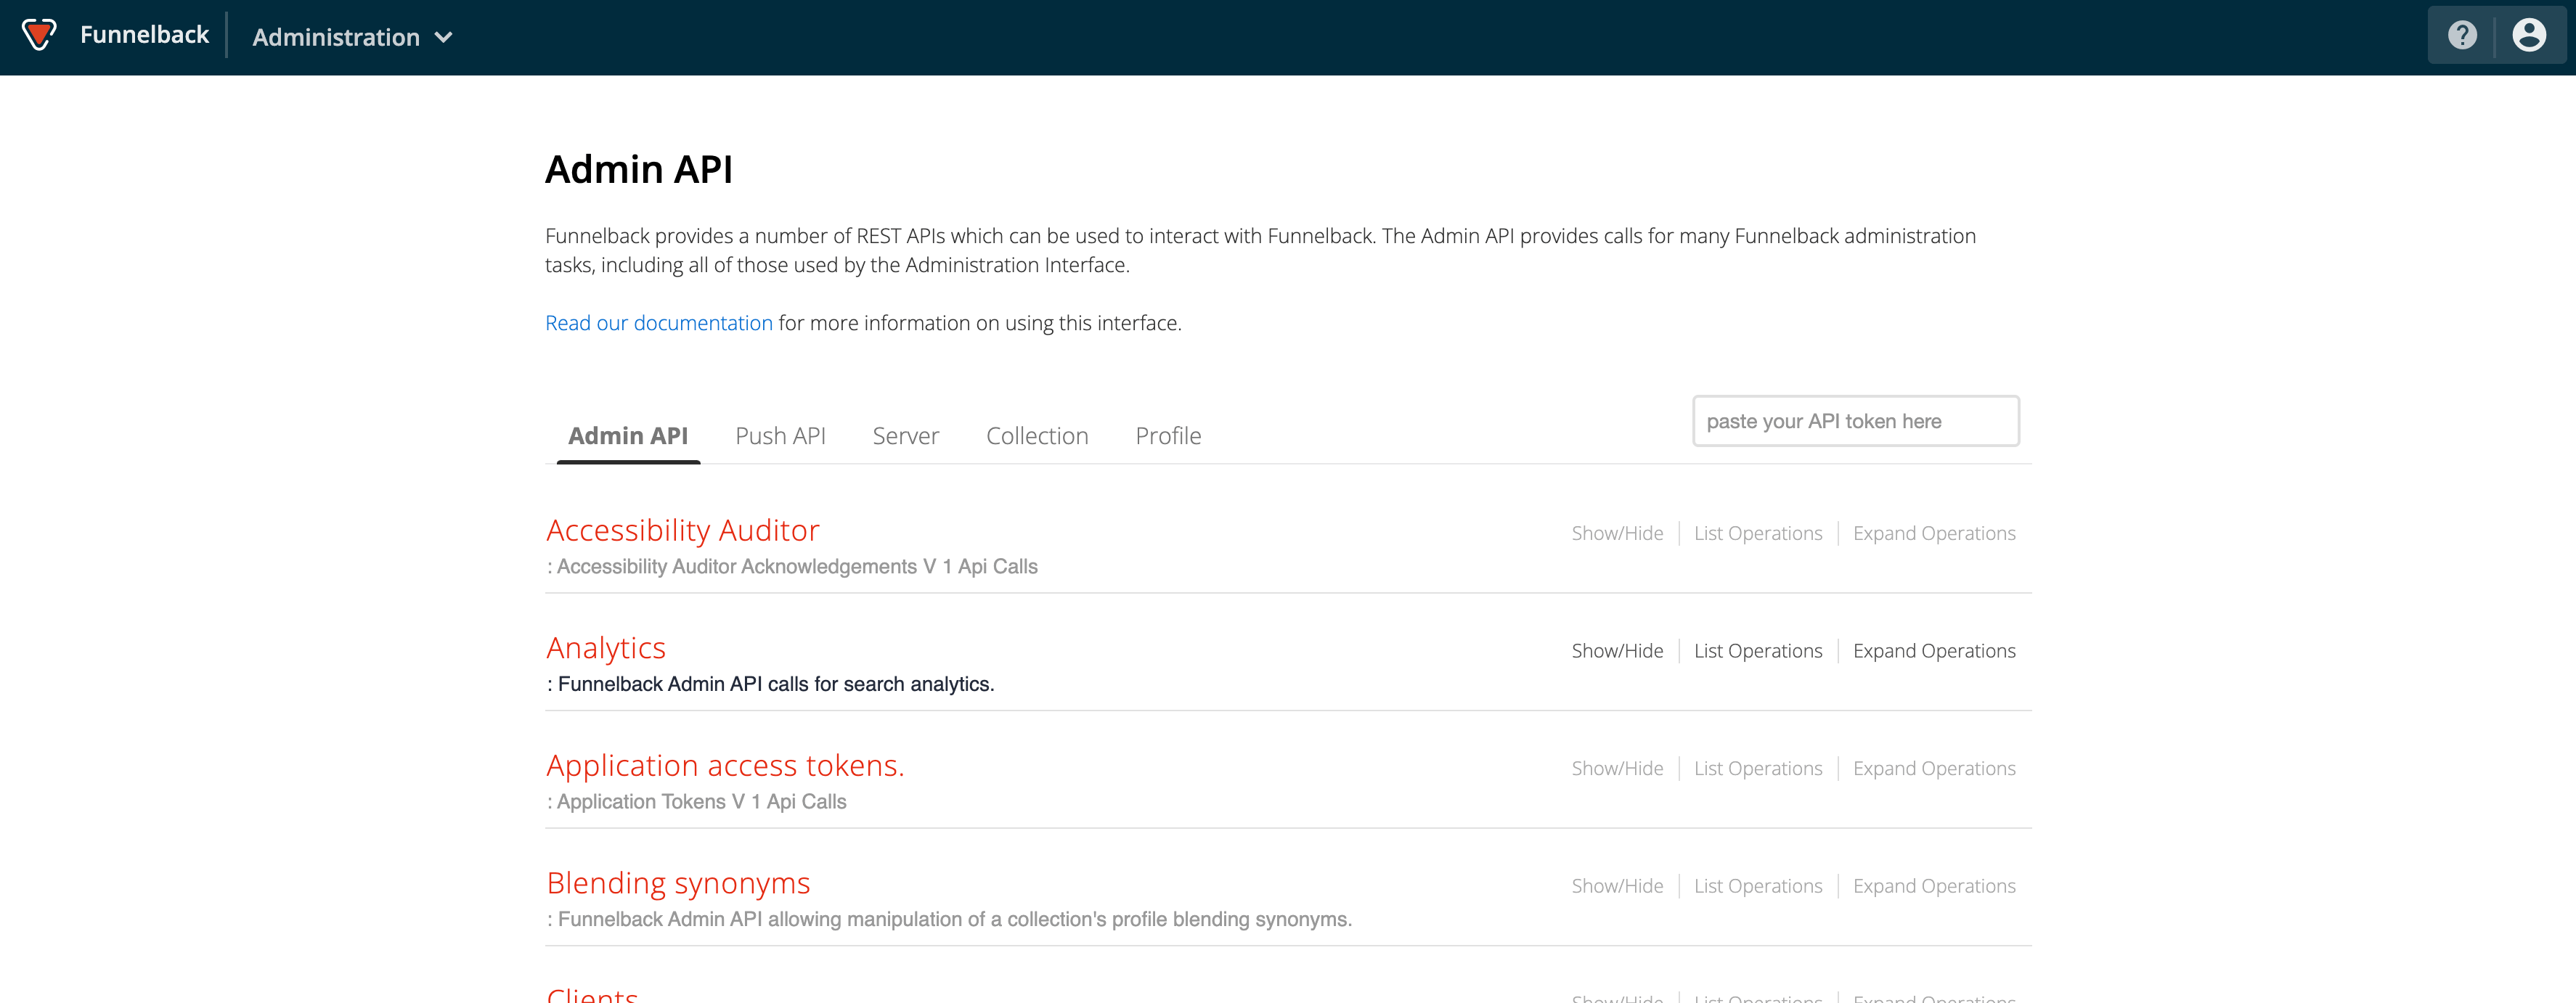This screenshot has height=1003, width=2576.
Task: Expand operations for Blending synonyms
Action: pos(1933,885)
